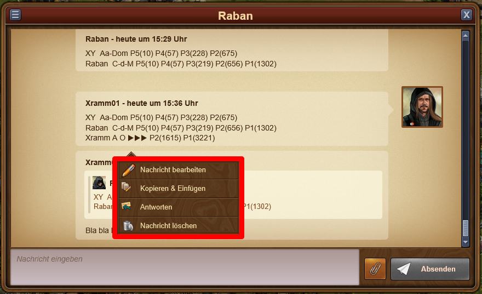The height and width of the screenshot is (294, 482).
Task: Click the reply arrow icon beside Antworten
Action: (x=127, y=206)
